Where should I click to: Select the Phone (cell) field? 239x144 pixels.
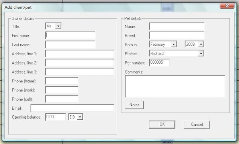[62, 99]
